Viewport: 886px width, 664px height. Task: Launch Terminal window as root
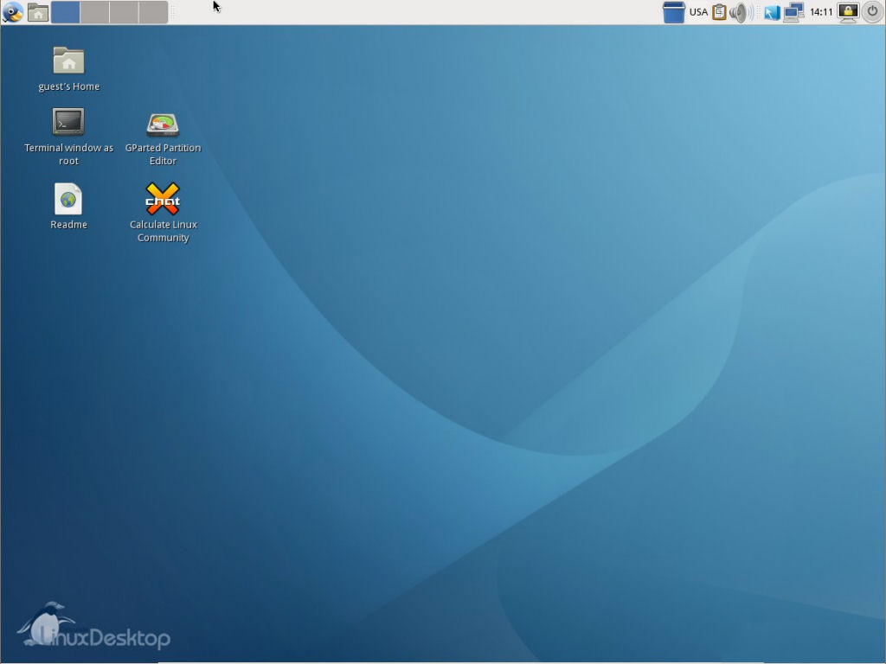pyautogui.click(x=68, y=123)
